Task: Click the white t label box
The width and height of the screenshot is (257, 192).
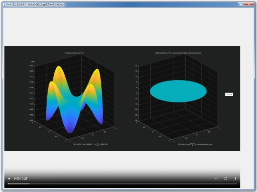Action: tap(229, 94)
